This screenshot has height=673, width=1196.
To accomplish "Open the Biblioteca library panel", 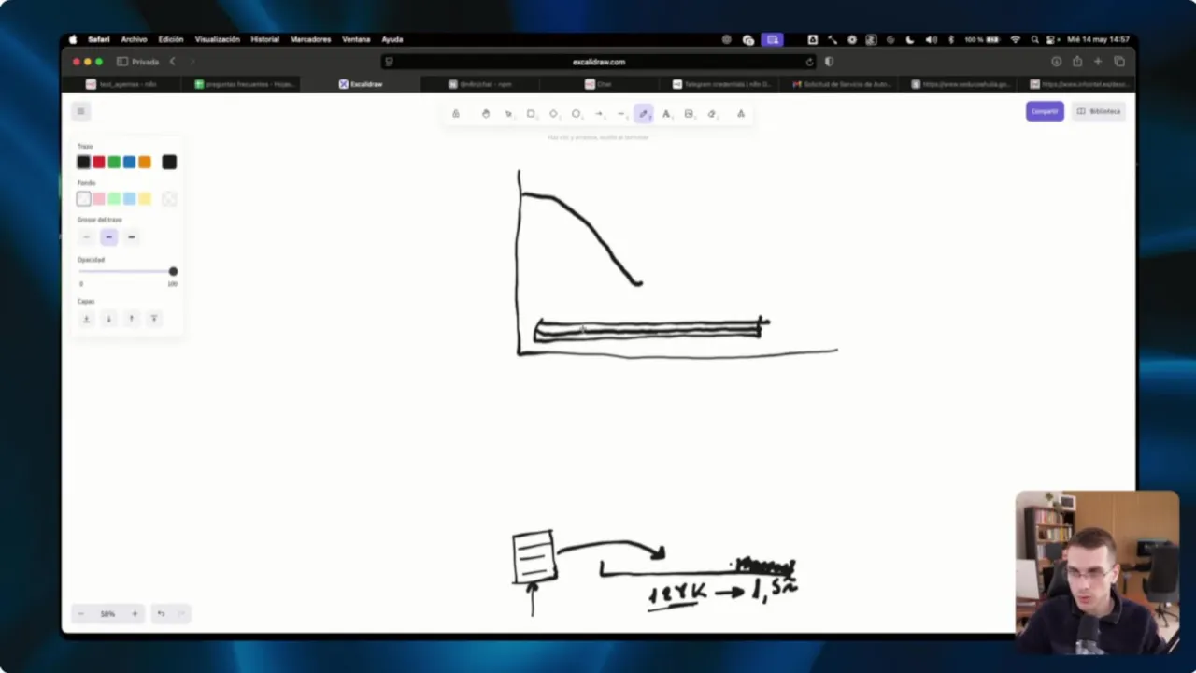I will click(1098, 111).
